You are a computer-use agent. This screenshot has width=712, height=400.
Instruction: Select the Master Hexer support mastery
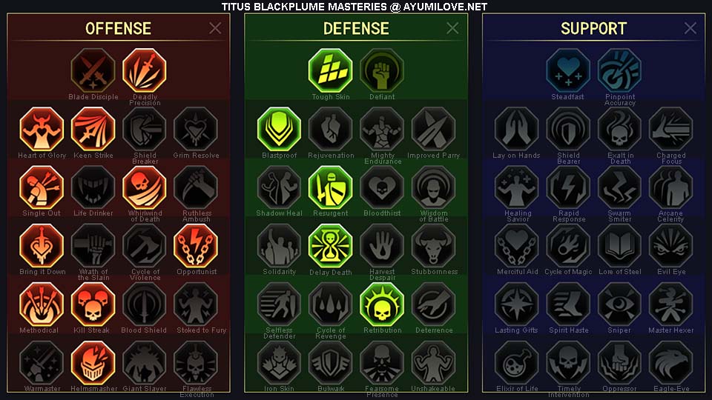coord(670,304)
